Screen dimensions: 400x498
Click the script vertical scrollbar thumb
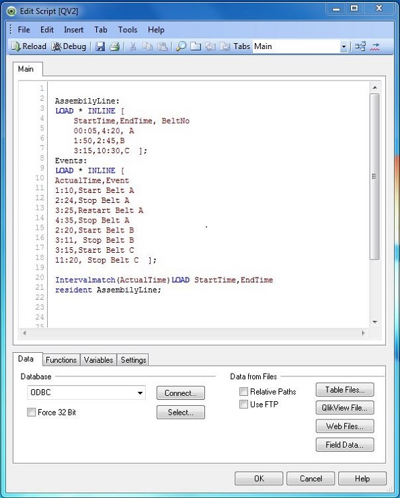coord(374,177)
